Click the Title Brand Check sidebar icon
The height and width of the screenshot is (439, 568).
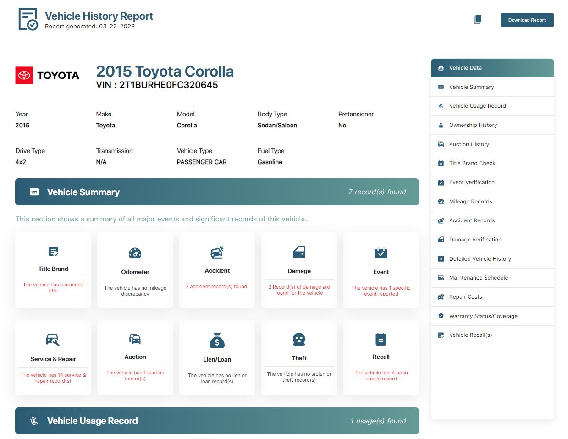(441, 163)
